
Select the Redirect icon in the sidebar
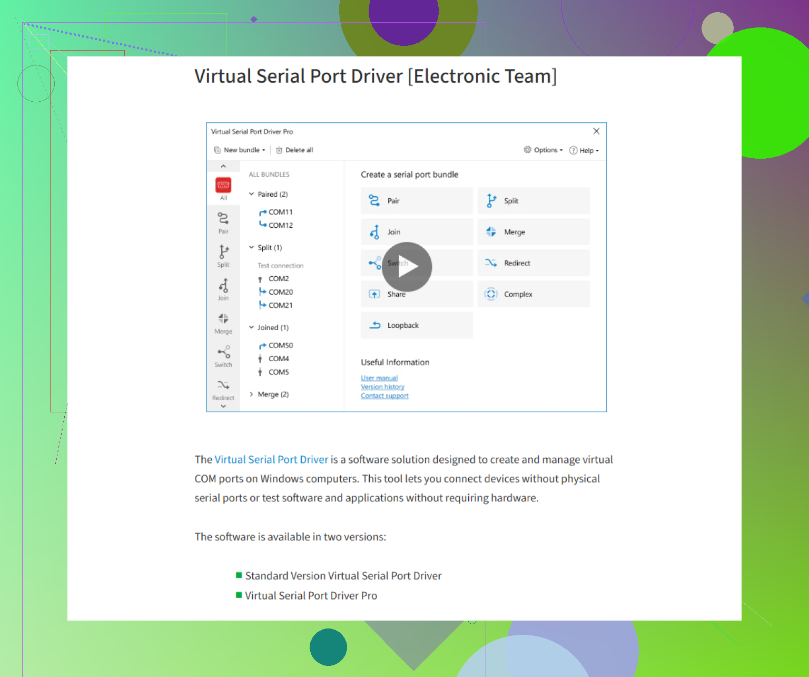coord(223,385)
